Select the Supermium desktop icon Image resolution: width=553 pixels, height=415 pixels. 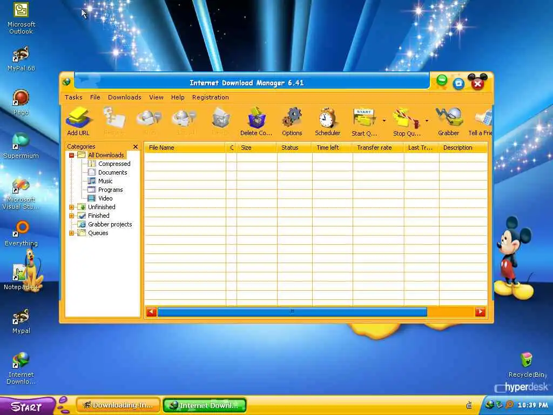tap(21, 146)
